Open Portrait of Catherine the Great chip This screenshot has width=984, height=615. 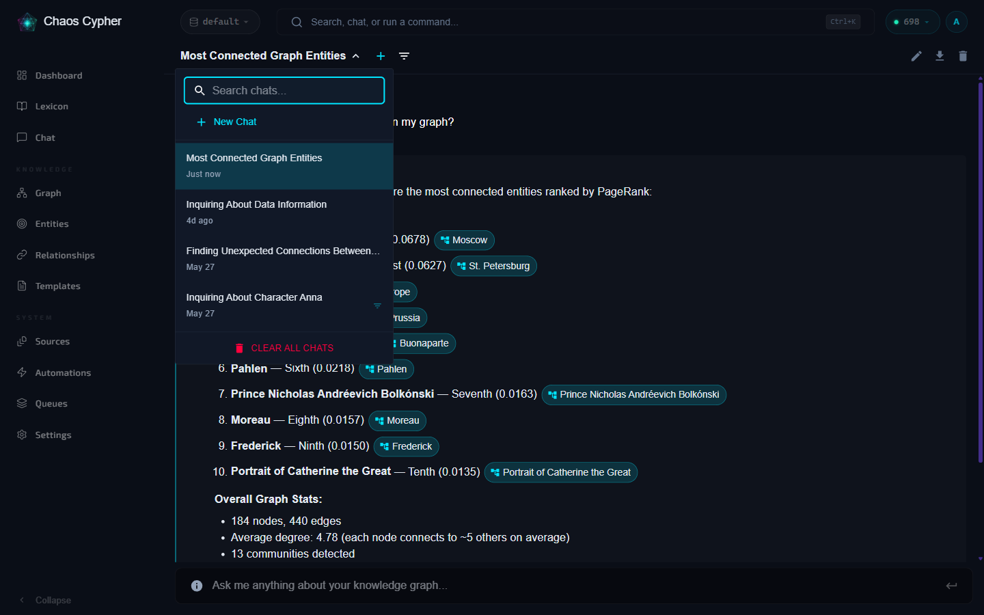(x=560, y=472)
